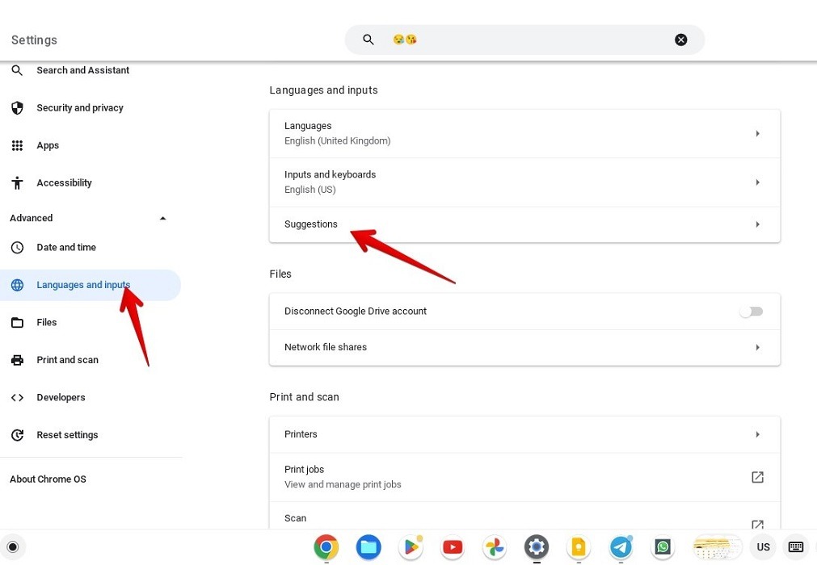Viewport: 817px width, 565px height.
Task: Clear the search field with the X
Action: coord(680,39)
